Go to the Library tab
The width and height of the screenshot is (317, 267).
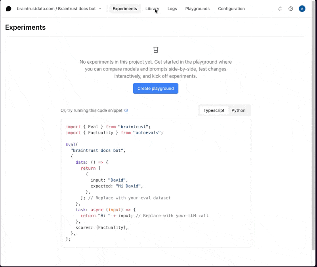coord(152,9)
